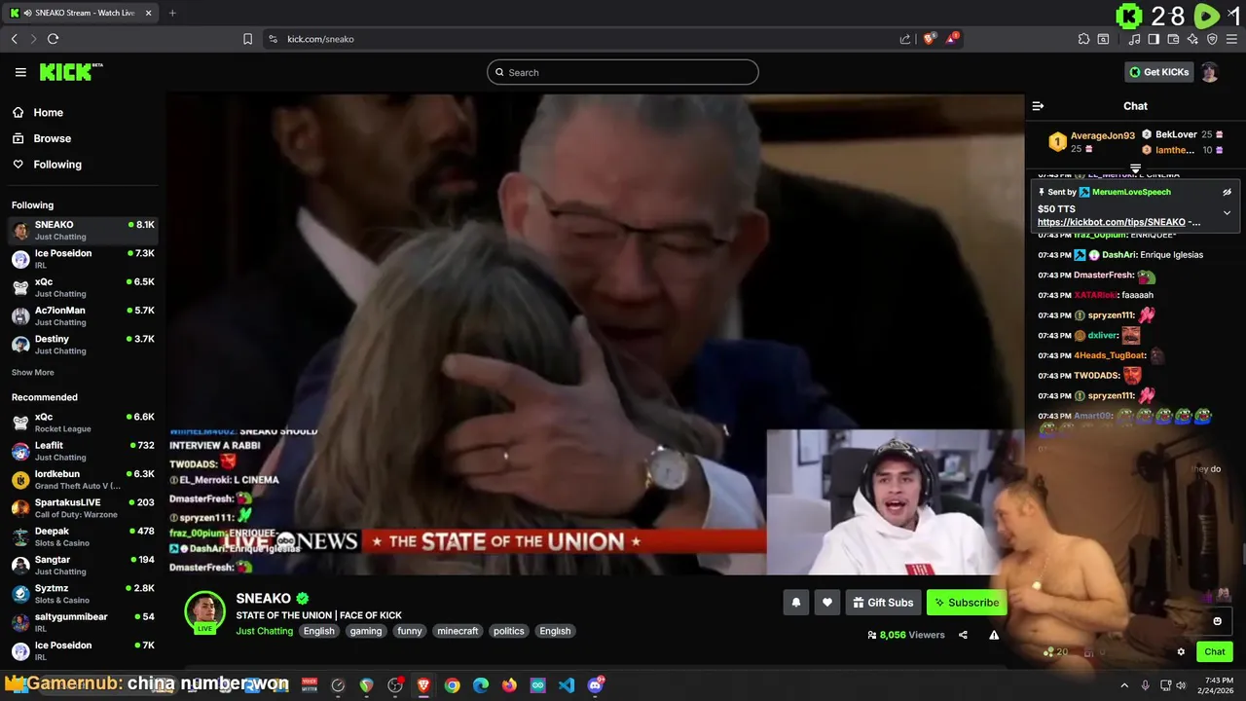This screenshot has height=701, width=1246.
Task: Click the Kick search field
Action: click(623, 72)
